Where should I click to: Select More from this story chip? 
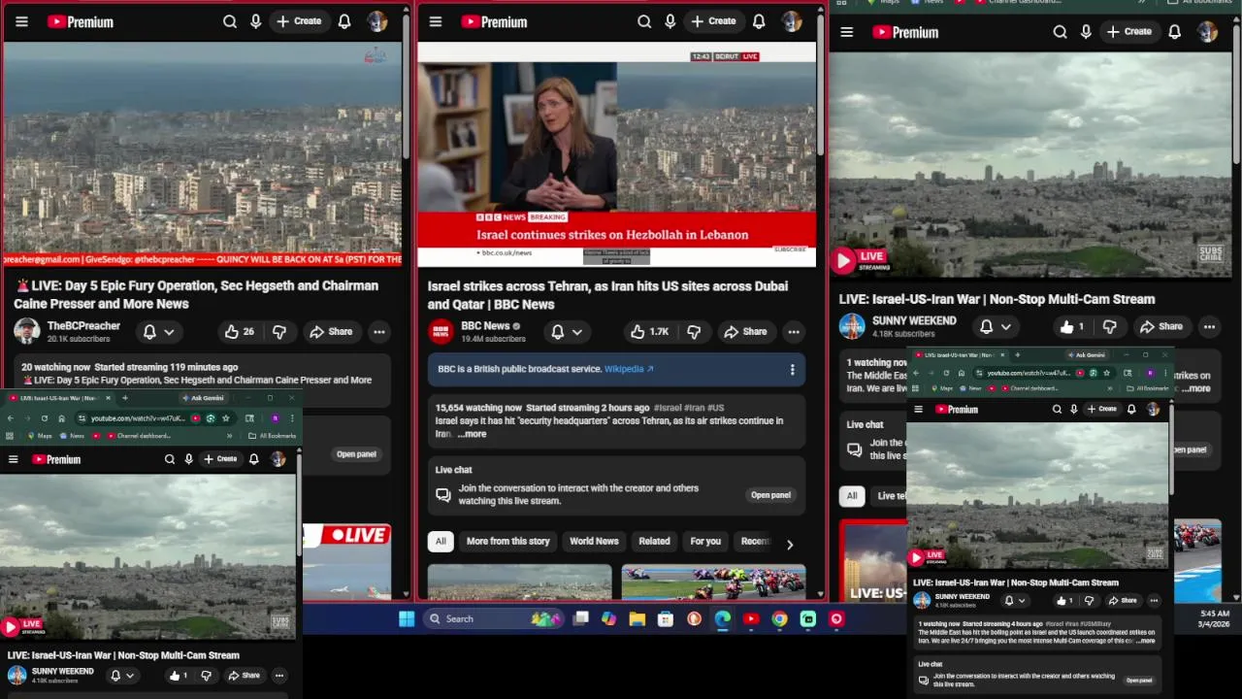coord(507,542)
